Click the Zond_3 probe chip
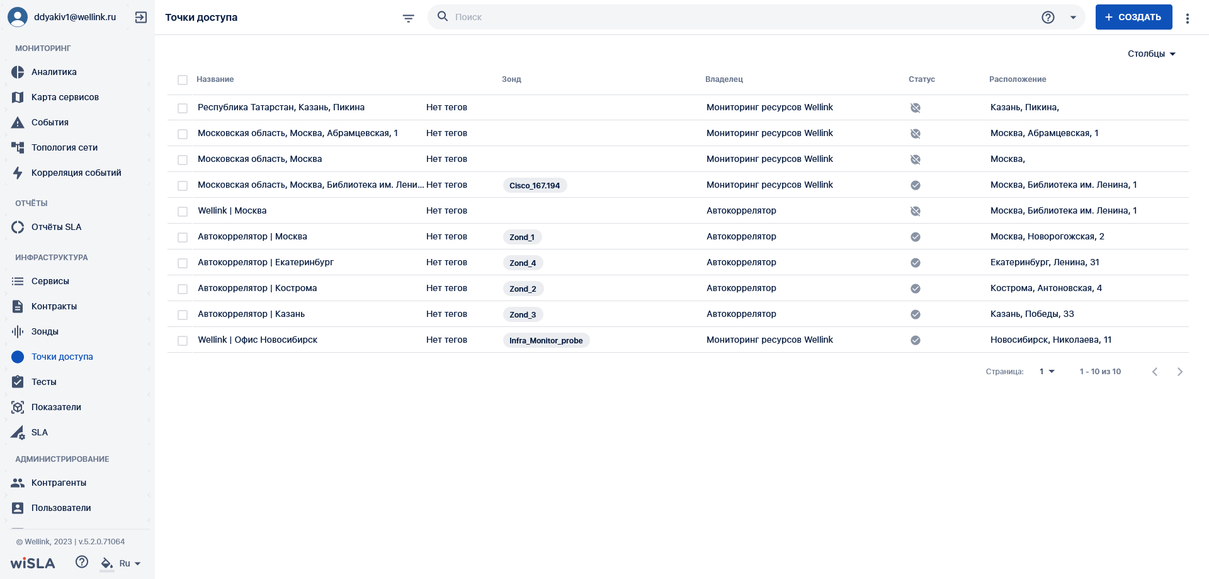 (x=523, y=314)
